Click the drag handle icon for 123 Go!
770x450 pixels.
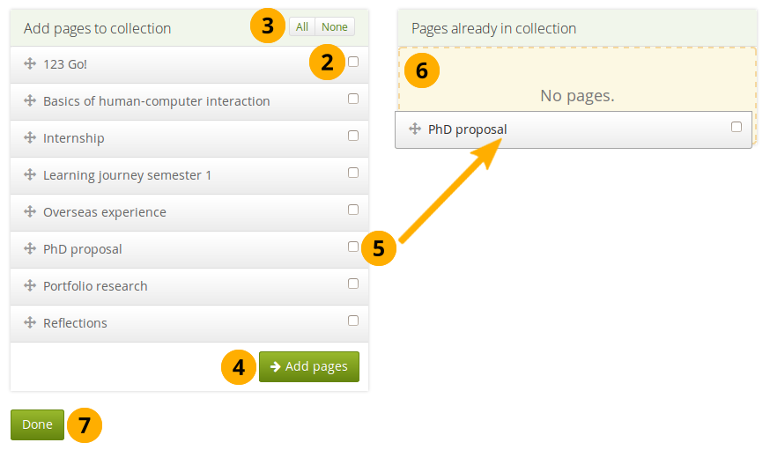29,64
